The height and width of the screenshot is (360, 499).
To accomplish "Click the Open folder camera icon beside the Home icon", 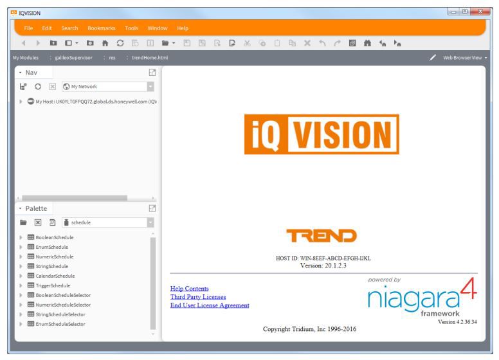I will point(90,43).
